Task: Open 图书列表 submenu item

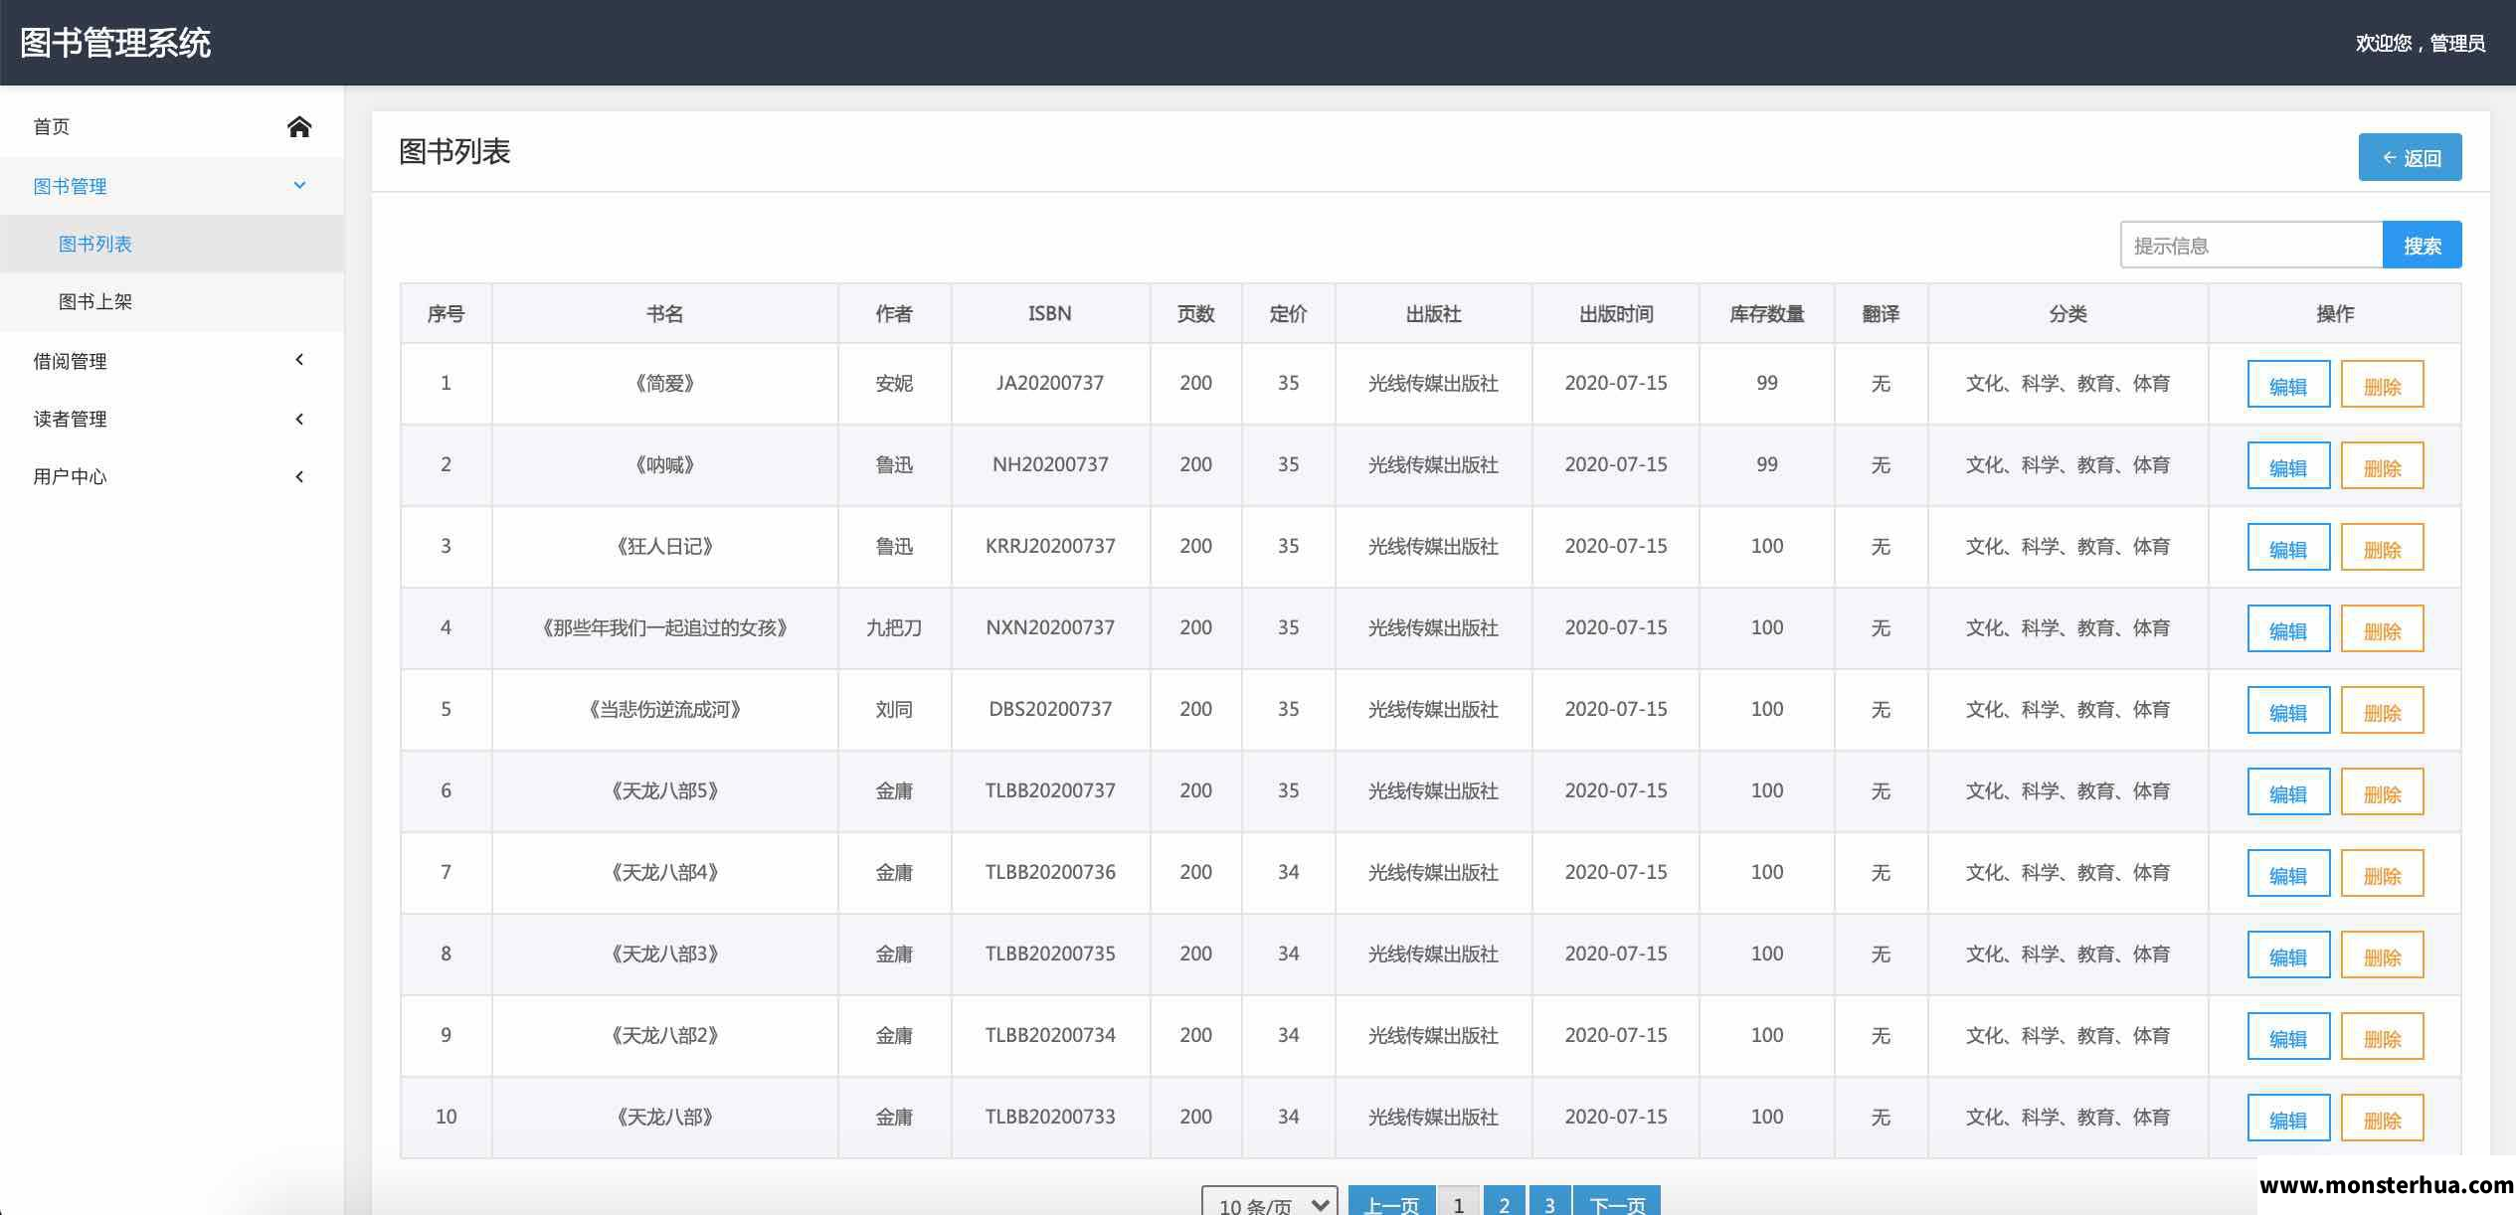Action: pyautogui.click(x=172, y=244)
